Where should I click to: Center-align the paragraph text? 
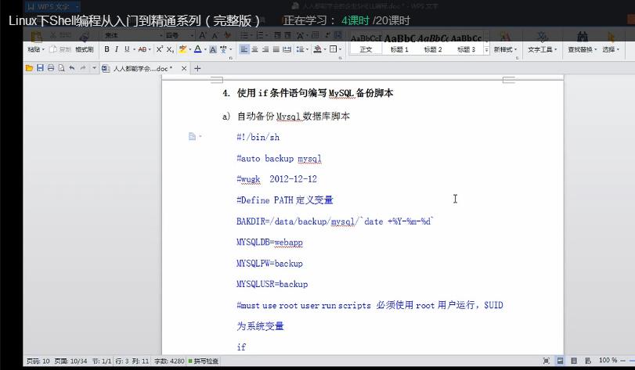(254, 49)
